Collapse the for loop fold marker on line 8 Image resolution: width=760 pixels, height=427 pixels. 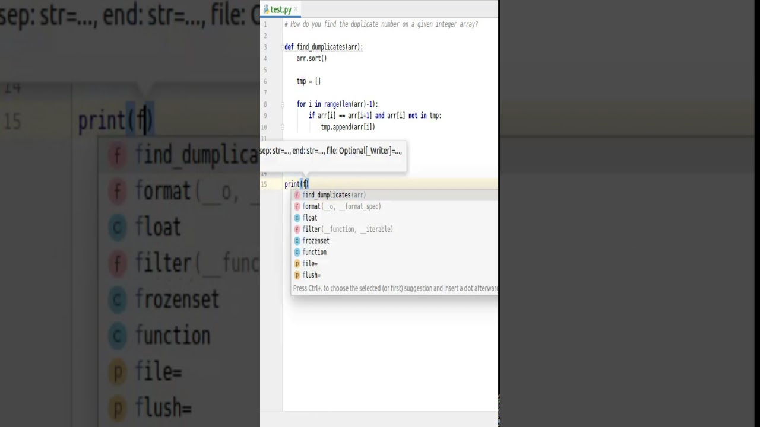click(x=283, y=104)
